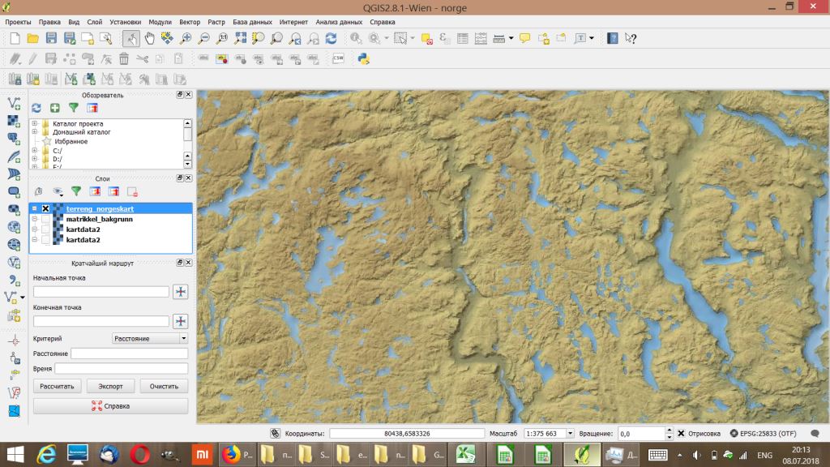The height and width of the screenshot is (467, 830).
Task: Open the Критерий dropdown showing Расстояние
Action: [149, 338]
